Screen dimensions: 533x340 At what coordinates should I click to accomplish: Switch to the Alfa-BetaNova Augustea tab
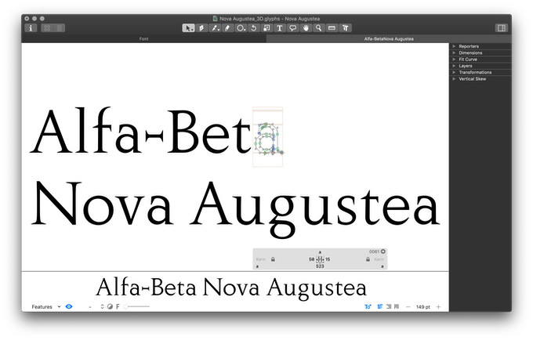coord(389,38)
